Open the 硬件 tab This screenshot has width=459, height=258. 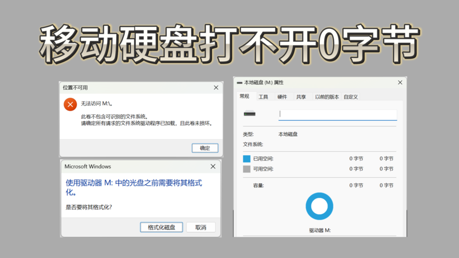coord(282,97)
